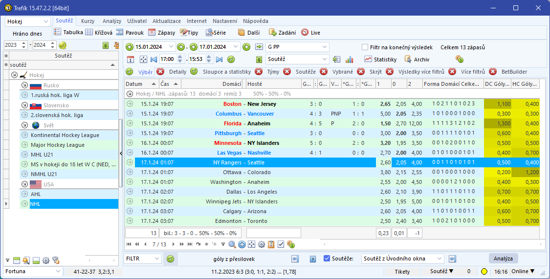Image resolution: width=550 pixels, height=279 pixels.
Task: Click the Hráno dnes button
Action: click(x=27, y=34)
